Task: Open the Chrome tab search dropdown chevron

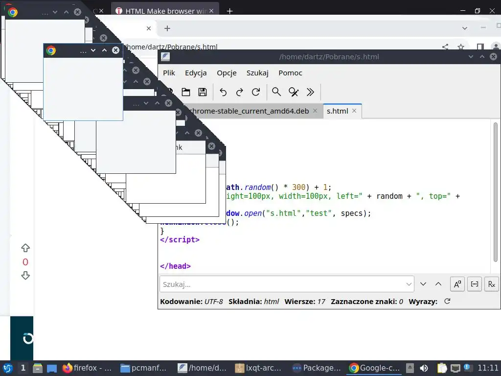Action: coord(465,28)
